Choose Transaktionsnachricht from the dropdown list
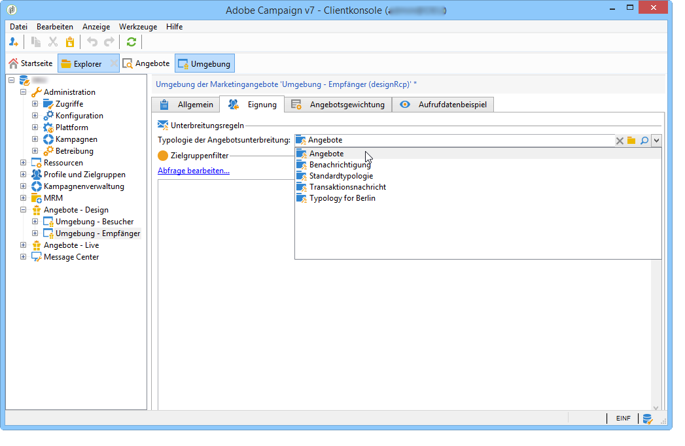This screenshot has width=685, height=446. pyautogui.click(x=478, y=187)
